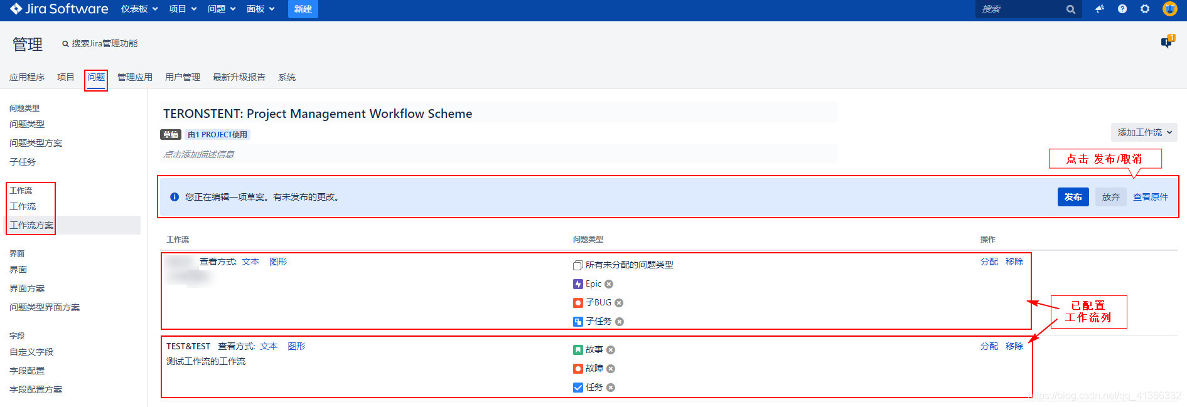
Task: Open 界面方案 in sidebar
Action: (x=27, y=288)
